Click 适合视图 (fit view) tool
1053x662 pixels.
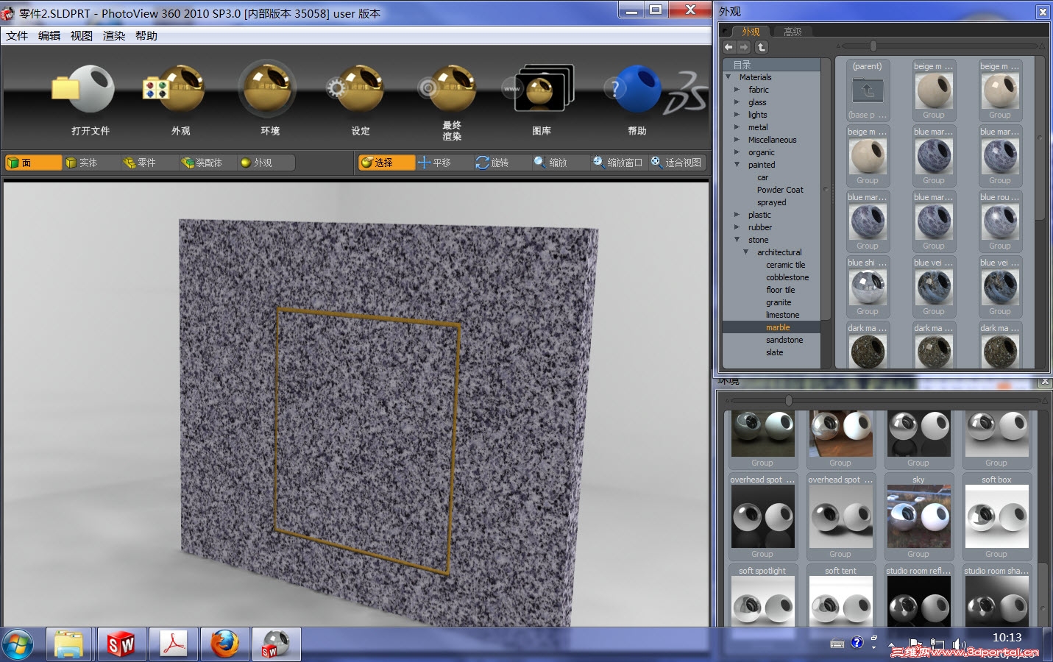tap(676, 163)
